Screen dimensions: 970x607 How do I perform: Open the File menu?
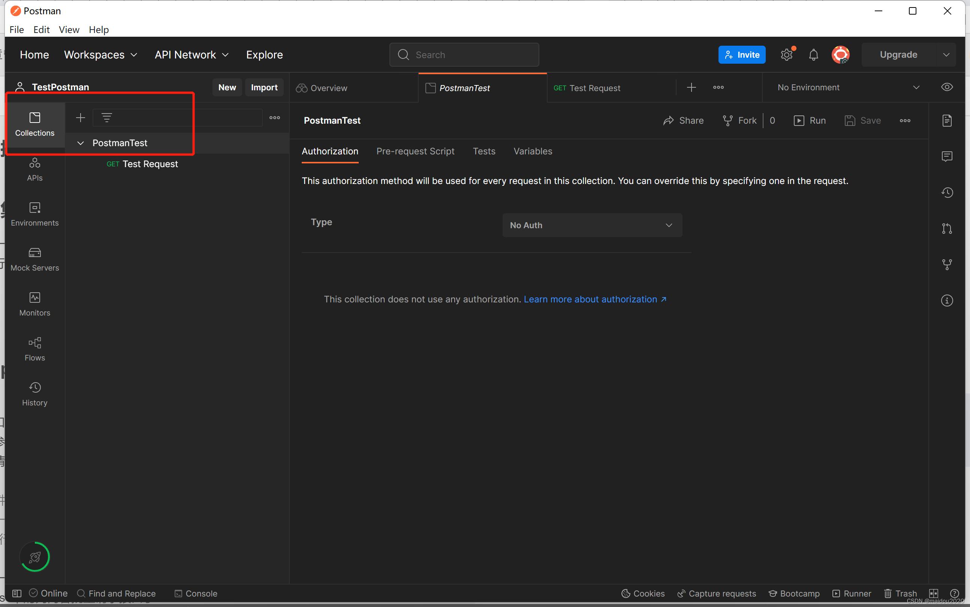point(16,30)
